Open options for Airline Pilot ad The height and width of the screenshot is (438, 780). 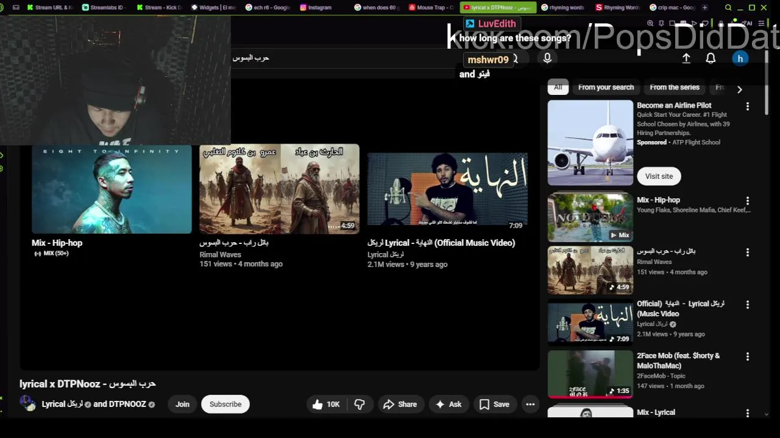pyautogui.click(x=748, y=106)
